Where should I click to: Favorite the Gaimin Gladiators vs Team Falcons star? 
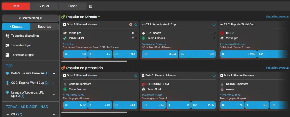[136, 76]
